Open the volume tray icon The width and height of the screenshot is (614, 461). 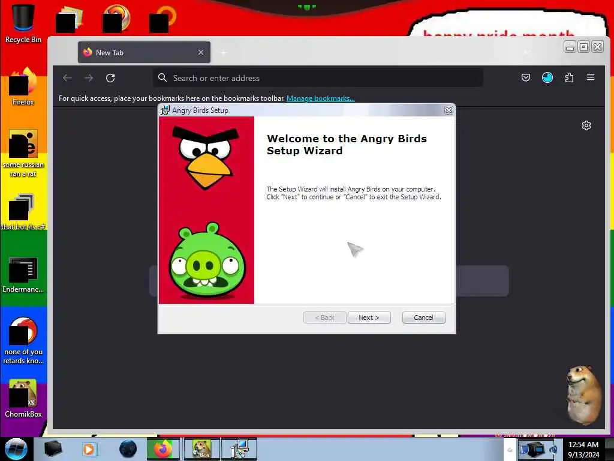(553, 450)
